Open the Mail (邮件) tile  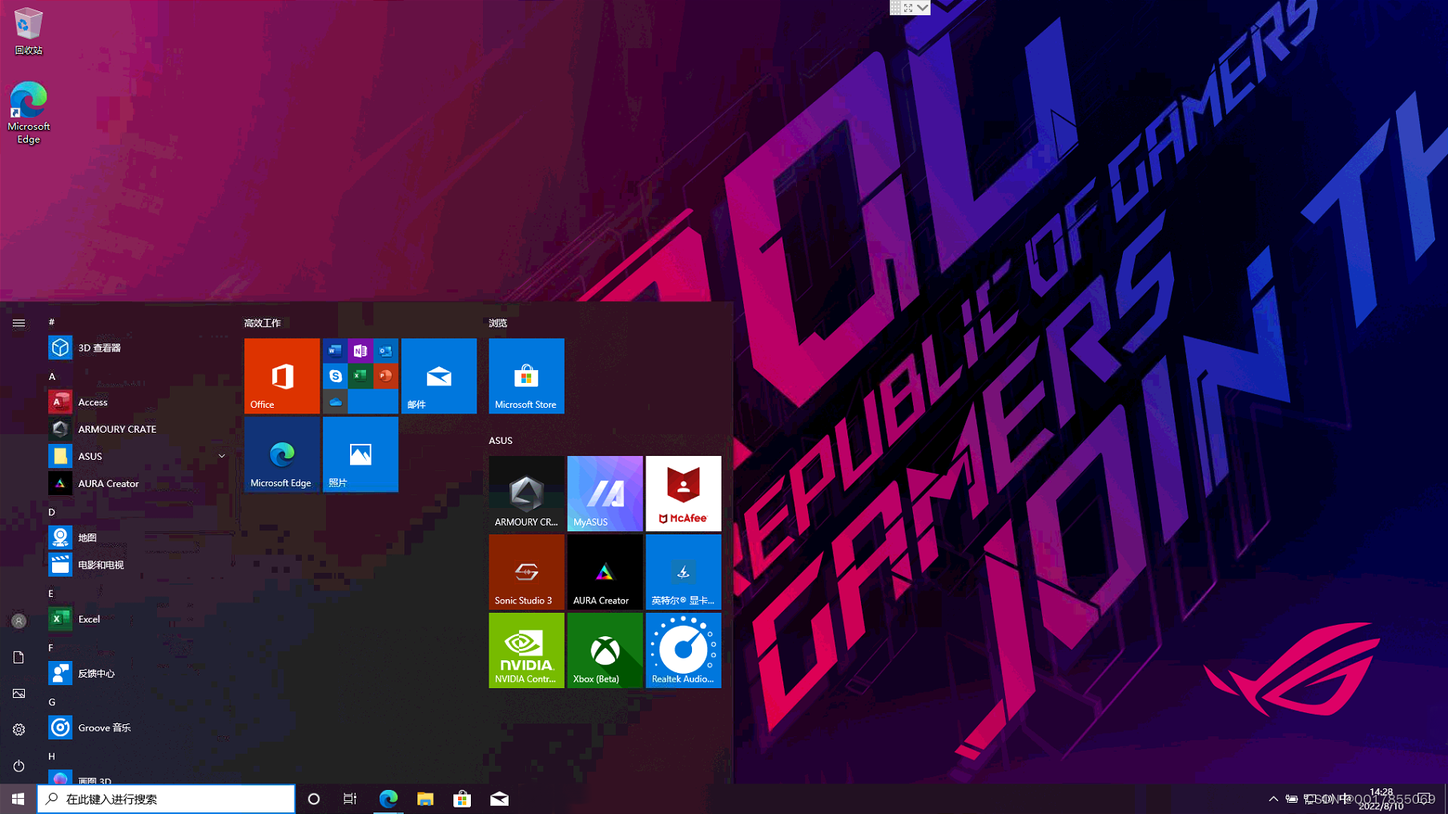[439, 376]
